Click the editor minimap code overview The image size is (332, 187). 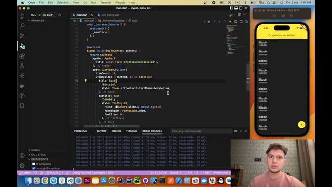[235, 39]
